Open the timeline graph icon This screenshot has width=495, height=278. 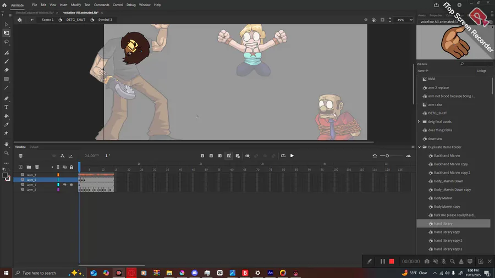(71, 155)
